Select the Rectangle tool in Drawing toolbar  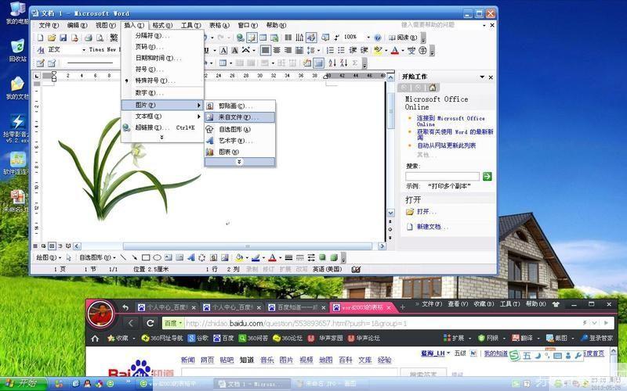(x=146, y=257)
